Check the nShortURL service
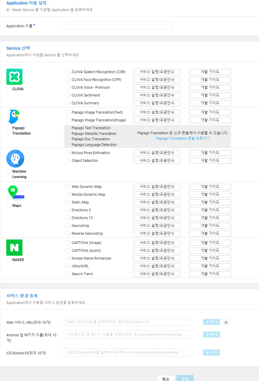This screenshot has height=381, width=259. point(68,266)
